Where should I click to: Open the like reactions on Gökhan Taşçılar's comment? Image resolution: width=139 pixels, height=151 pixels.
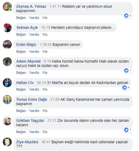128,130
